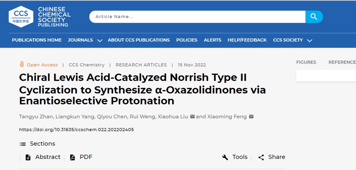Go to the Policies menu item
The height and width of the screenshot is (170, 356).
(187, 40)
